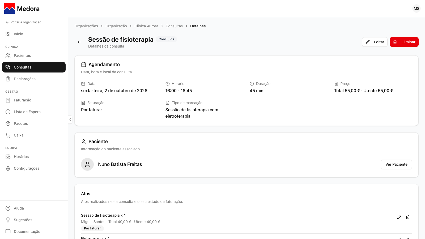Screen dimensions: 425x239
Task: Select Consultas in the sidebar
Action: [34, 67]
